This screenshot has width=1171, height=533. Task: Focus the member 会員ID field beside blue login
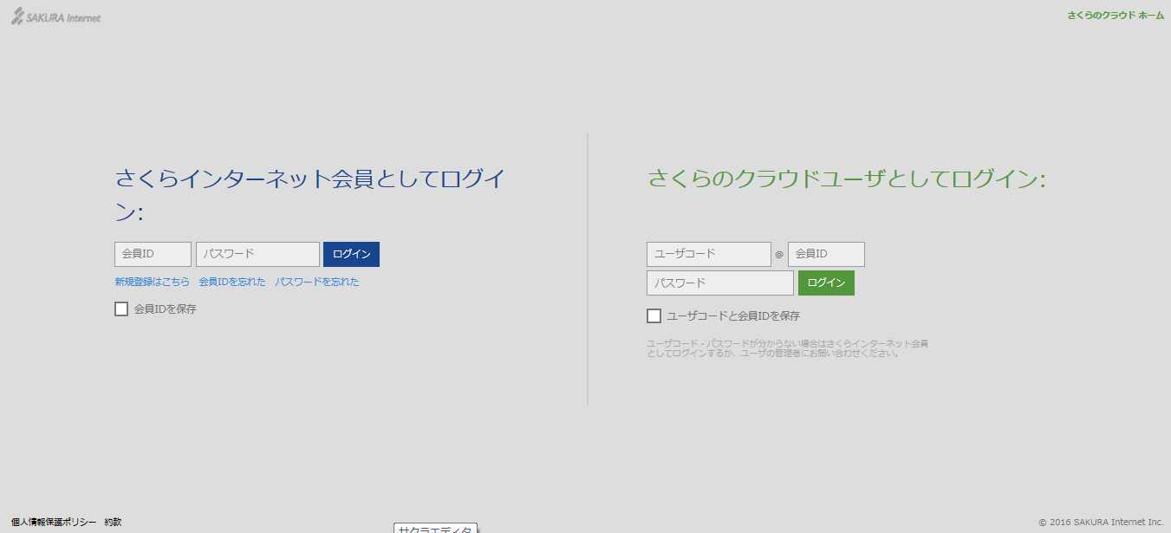(153, 254)
